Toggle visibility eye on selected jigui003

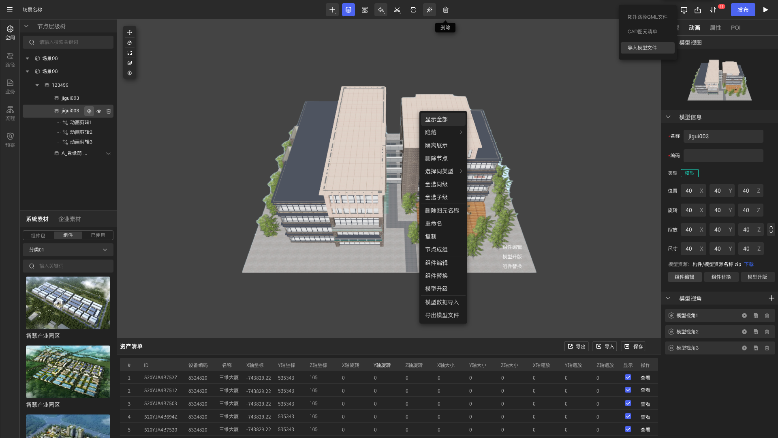click(99, 111)
